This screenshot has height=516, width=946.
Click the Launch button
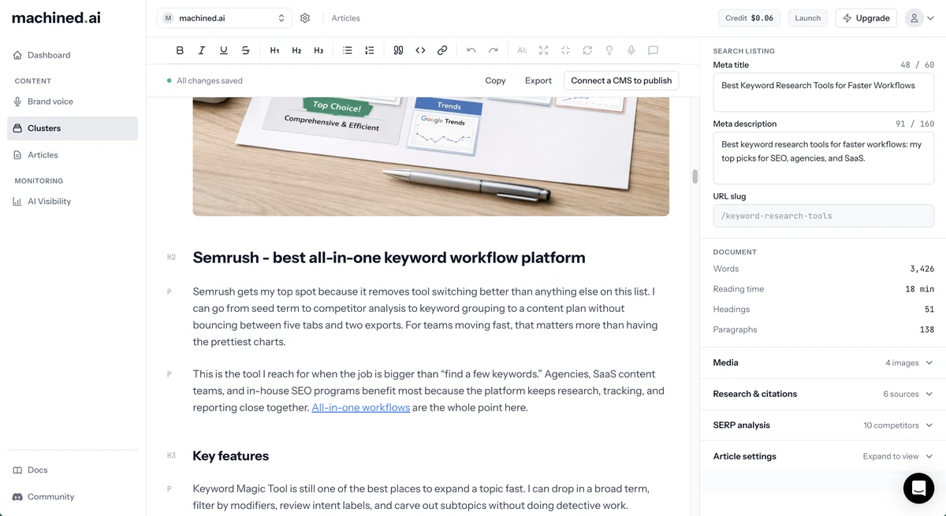808,18
